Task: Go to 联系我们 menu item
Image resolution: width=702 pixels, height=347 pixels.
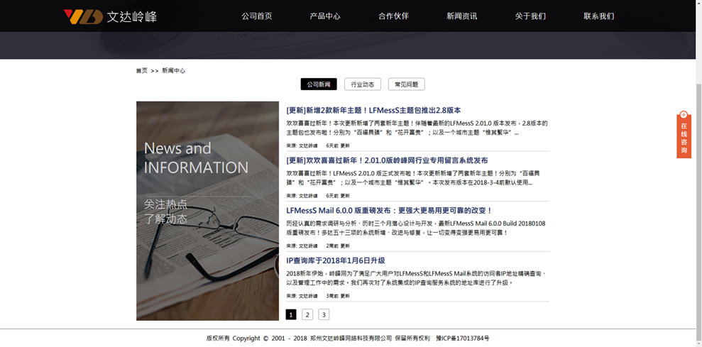Action: click(x=598, y=16)
